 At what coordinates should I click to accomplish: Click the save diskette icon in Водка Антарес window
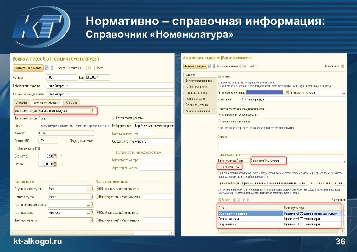47,68
